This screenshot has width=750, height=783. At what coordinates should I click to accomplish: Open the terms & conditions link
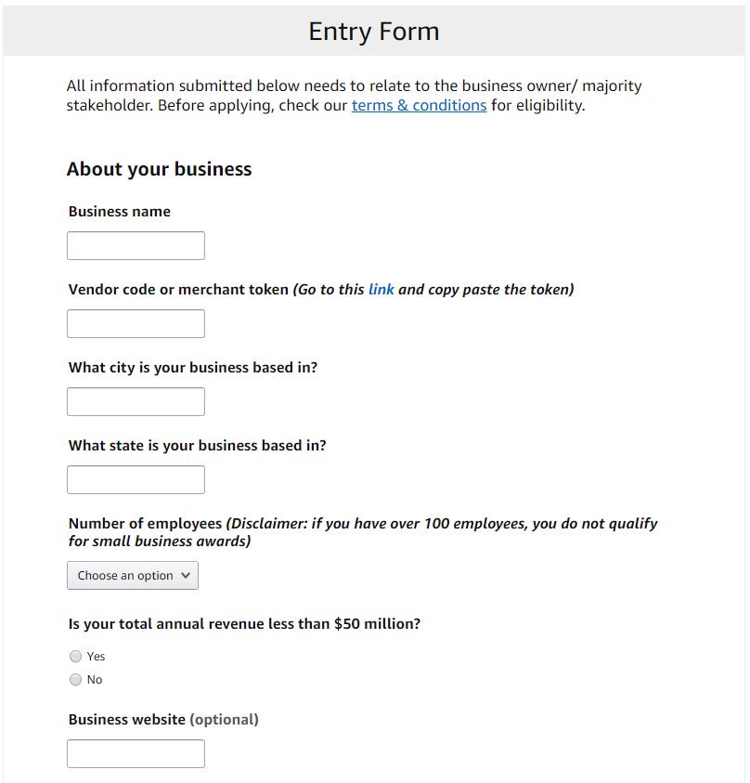click(x=419, y=106)
